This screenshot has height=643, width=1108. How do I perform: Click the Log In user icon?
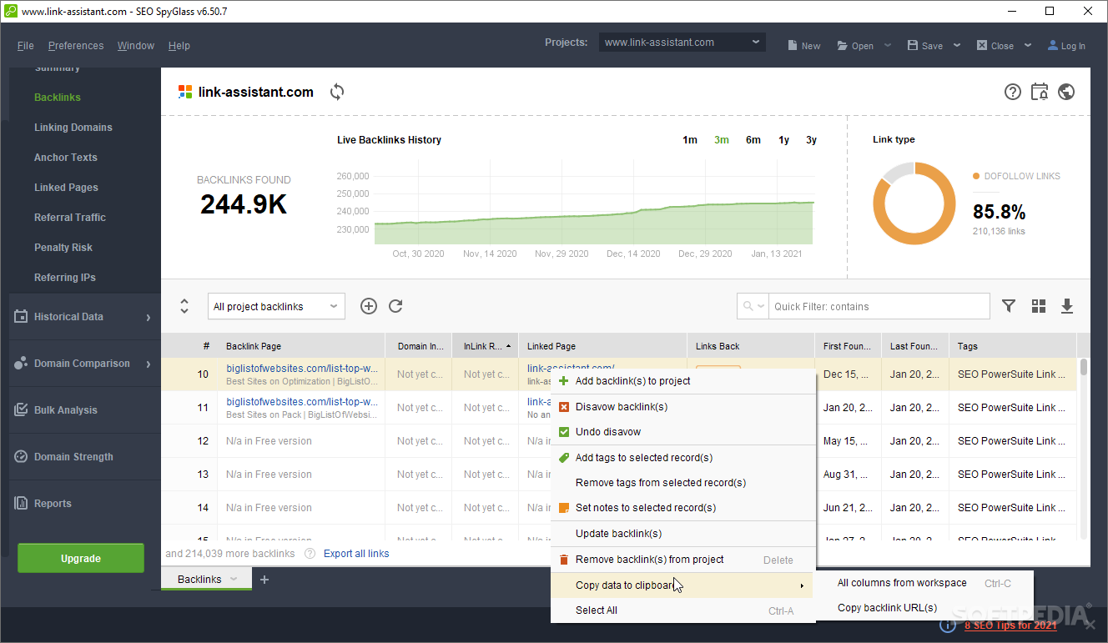[x=1053, y=46]
